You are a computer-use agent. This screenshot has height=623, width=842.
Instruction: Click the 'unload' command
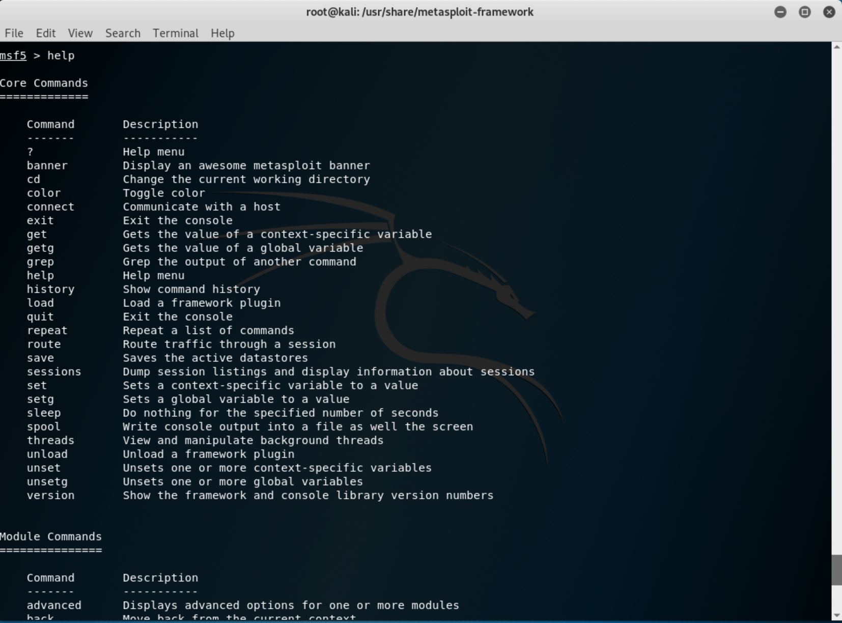[47, 454]
